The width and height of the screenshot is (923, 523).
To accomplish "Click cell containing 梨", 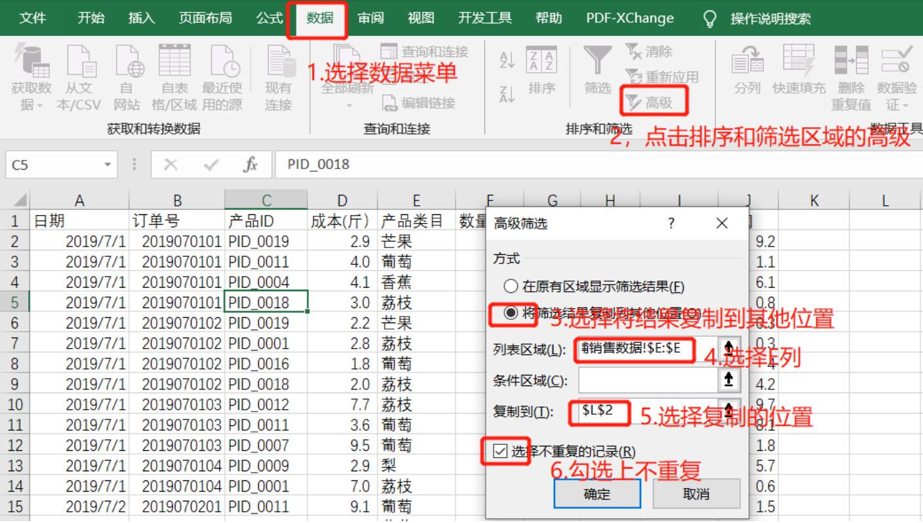I will pos(416,466).
